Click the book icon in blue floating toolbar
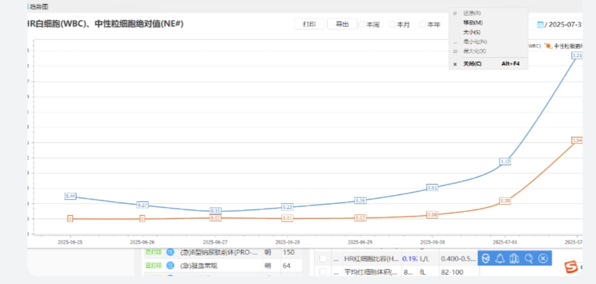 click(514, 259)
